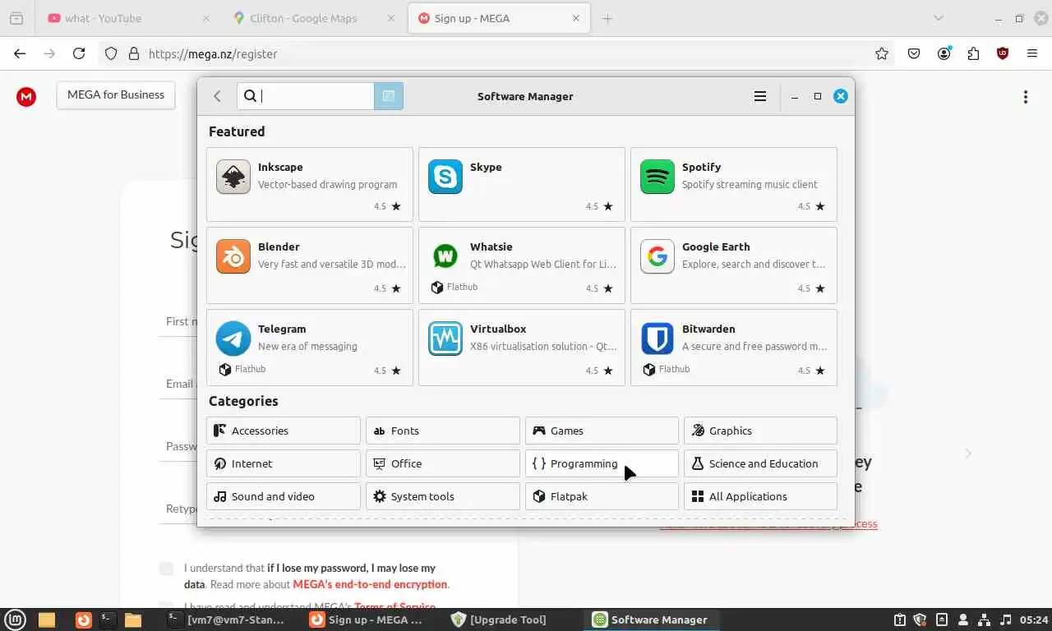Browse the Internet category
1052x631 pixels.
pyautogui.click(x=284, y=463)
